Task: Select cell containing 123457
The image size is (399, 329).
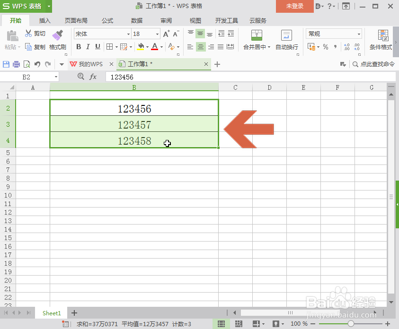Action: [134, 124]
